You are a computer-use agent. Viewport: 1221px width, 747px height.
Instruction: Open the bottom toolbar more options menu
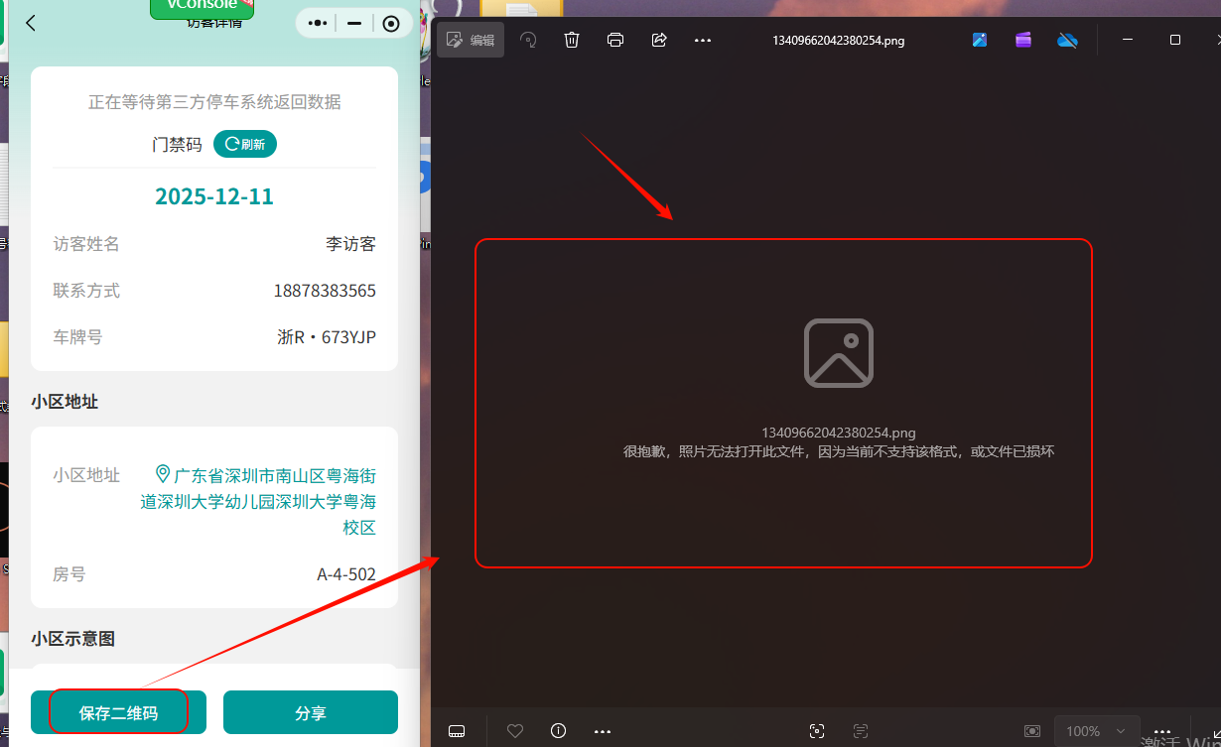[602, 731]
